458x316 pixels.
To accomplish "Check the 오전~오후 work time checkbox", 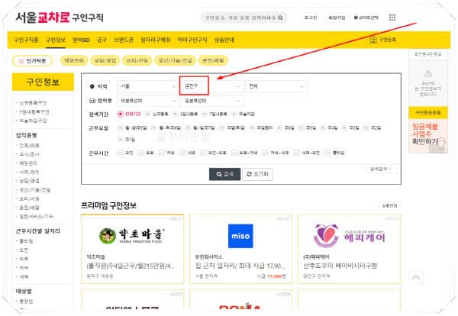I will tap(203, 153).
